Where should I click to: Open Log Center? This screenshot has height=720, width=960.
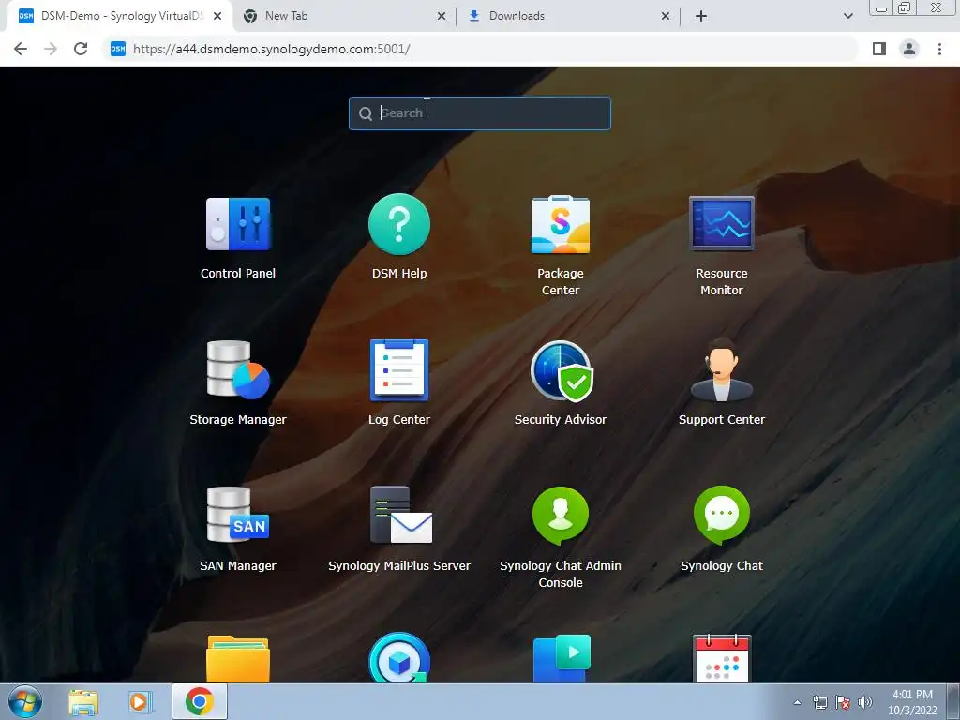coord(399,370)
